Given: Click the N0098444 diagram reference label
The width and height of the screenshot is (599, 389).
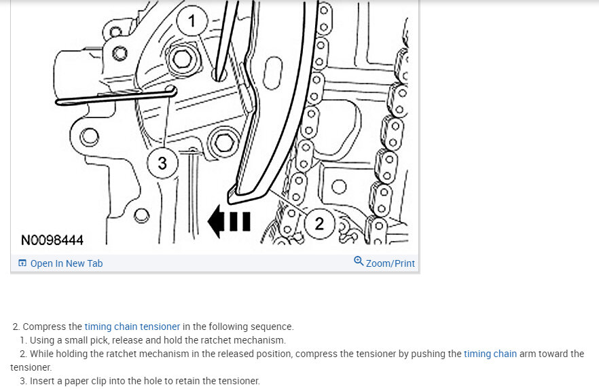Looking at the screenshot, I should (52, 240).
